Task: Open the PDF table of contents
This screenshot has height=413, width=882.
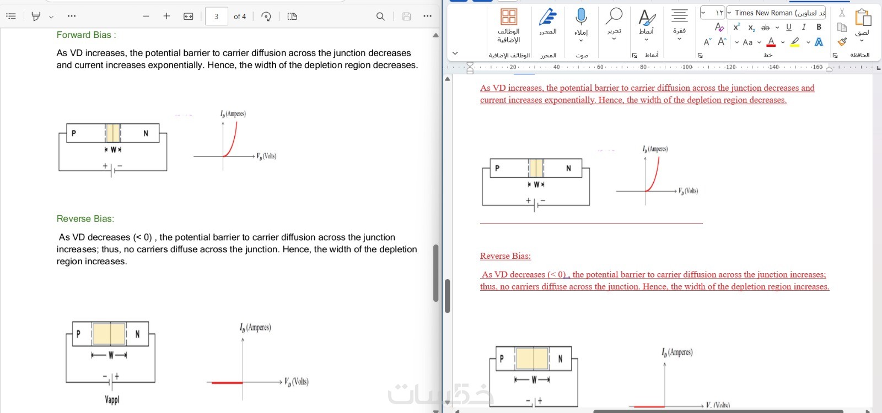Action: [x=11, y=17]
